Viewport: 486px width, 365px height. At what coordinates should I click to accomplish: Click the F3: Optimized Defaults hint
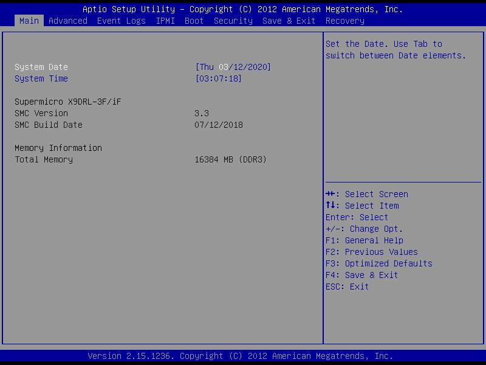[x=378, y=263]
